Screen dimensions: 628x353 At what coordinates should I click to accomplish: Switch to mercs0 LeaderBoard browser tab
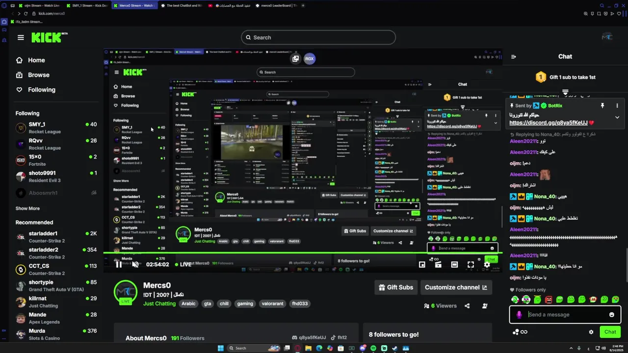(x=276, y=5)
